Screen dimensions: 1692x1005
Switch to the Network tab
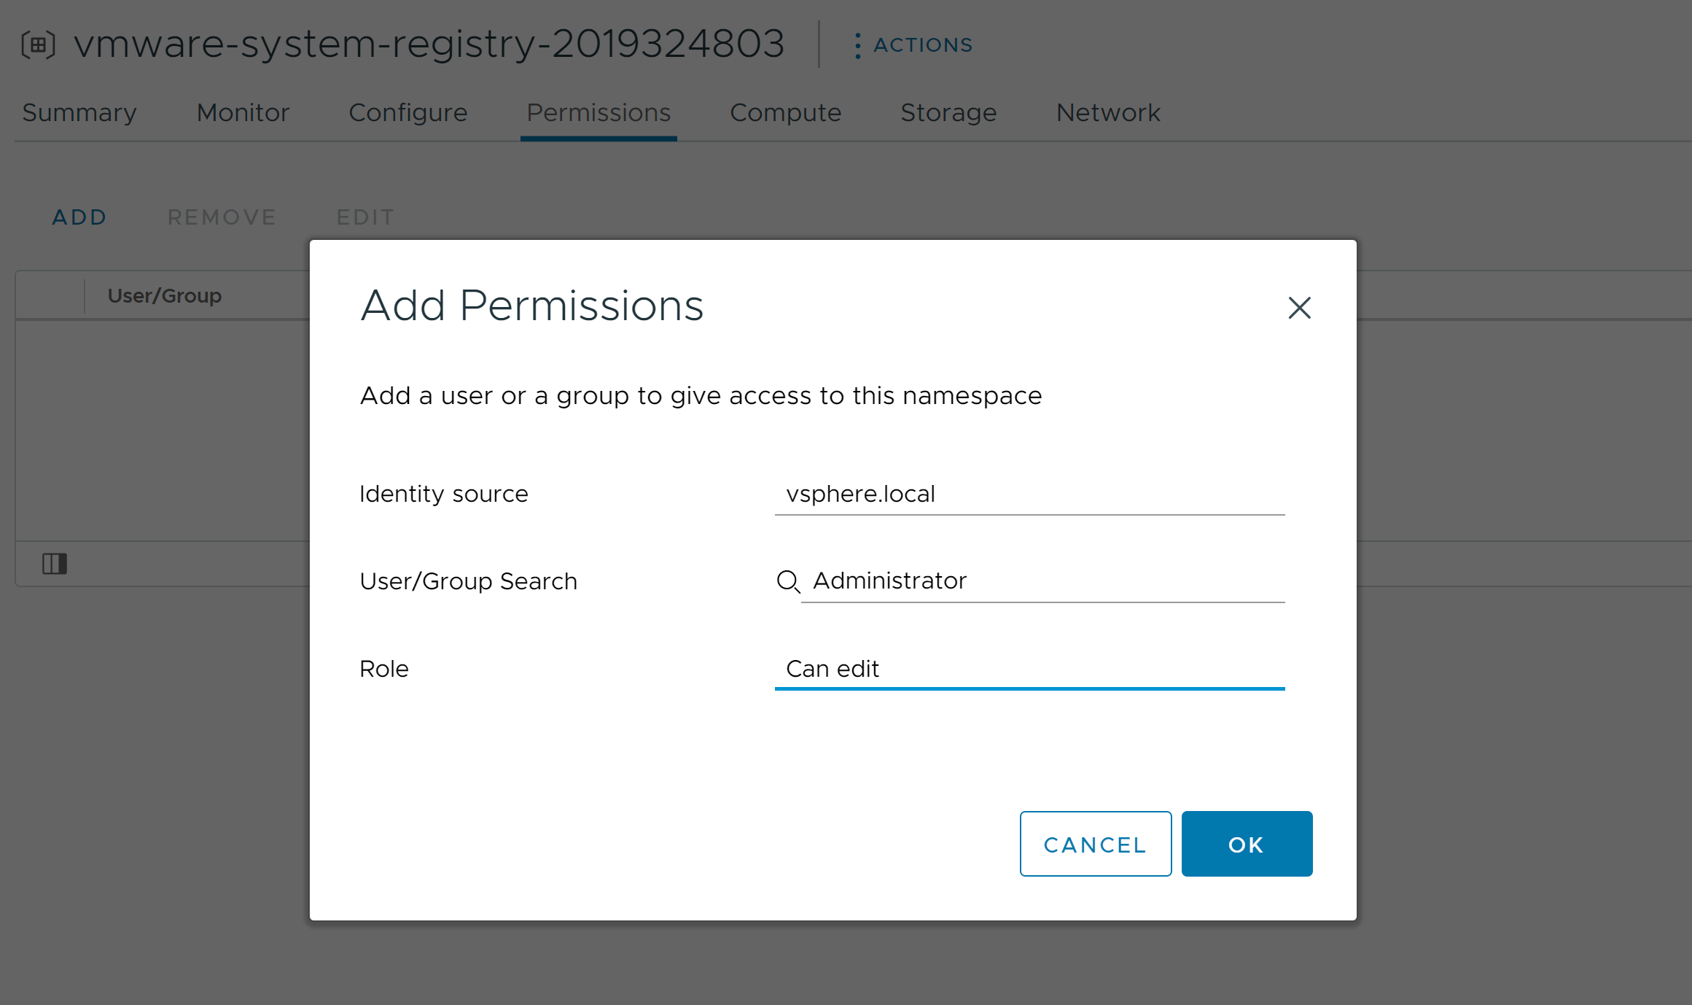1108,113
